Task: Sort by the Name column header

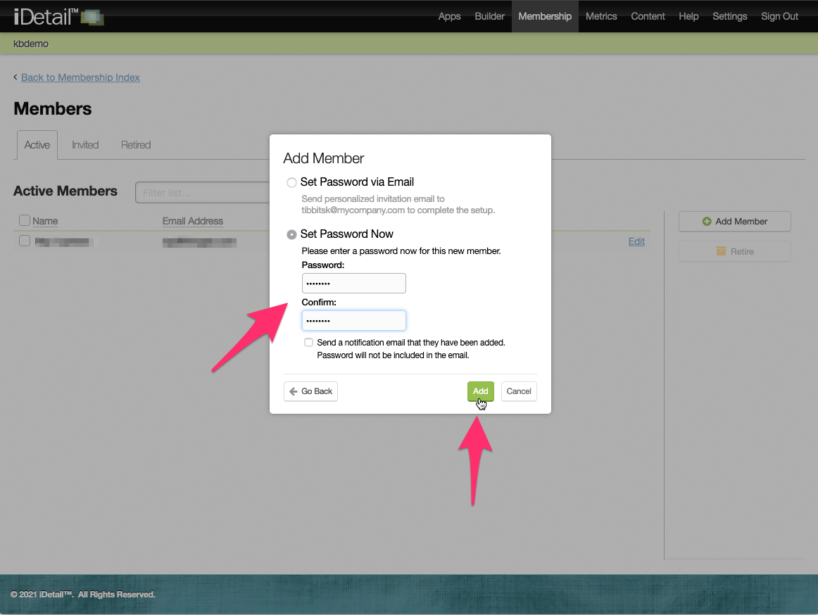Action: pyautogui.click(x=45, y=221)
